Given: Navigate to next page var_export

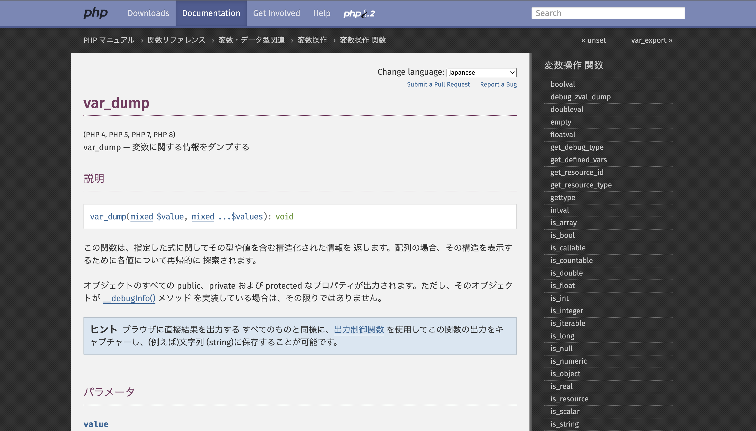Looking at the screenshot, I should pyautogui.click(x=652, y=40).
